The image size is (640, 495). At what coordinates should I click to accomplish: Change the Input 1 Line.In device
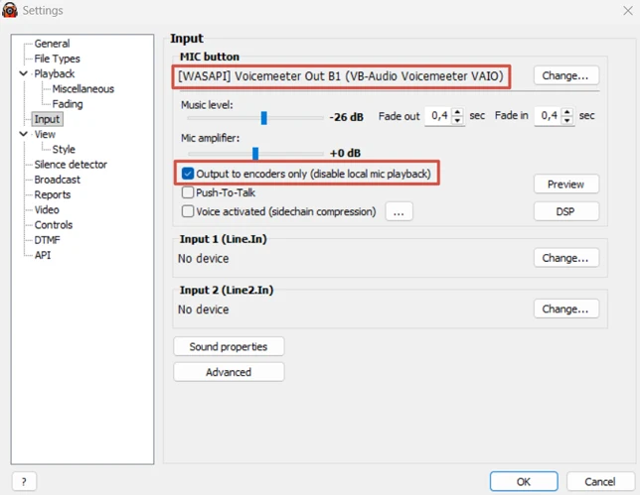(566, 258)
